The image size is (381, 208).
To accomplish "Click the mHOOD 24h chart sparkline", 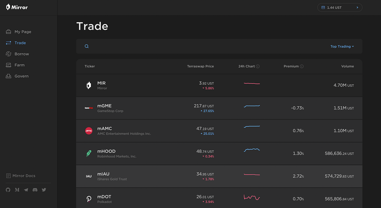I will [x=252, y=150].
